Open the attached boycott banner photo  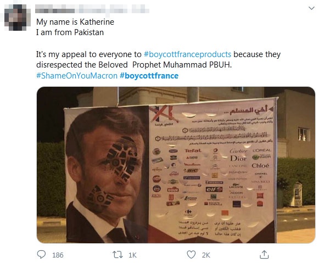[176, 165]
